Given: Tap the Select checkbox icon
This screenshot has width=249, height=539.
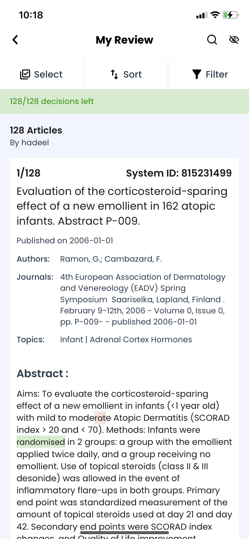Looking at the screenshot, I should (x=25, y=74).
